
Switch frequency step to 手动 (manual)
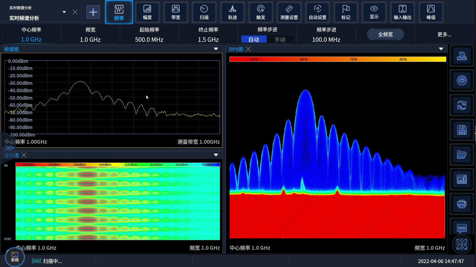point(280,39)
